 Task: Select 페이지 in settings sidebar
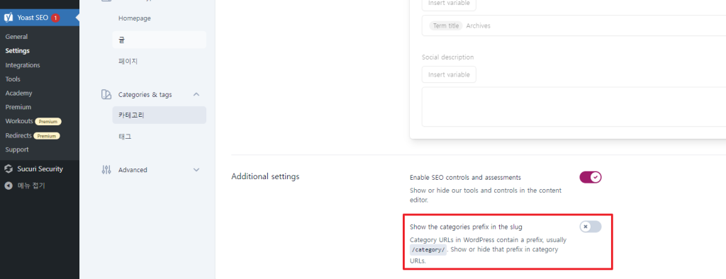(160, 61)
